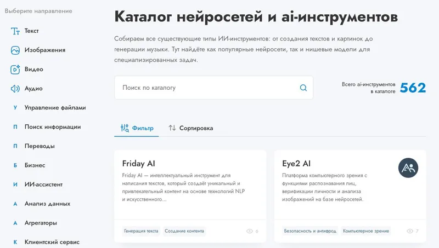This screenshot has height=248, width=439.
Task: Click the sorting arrows icon
Action: click(x=172, y=128)
